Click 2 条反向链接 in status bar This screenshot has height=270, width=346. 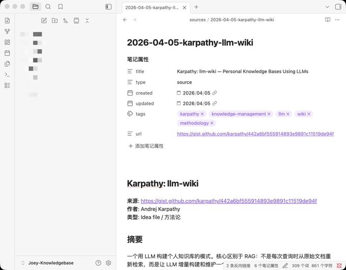(x=238, y=265)
